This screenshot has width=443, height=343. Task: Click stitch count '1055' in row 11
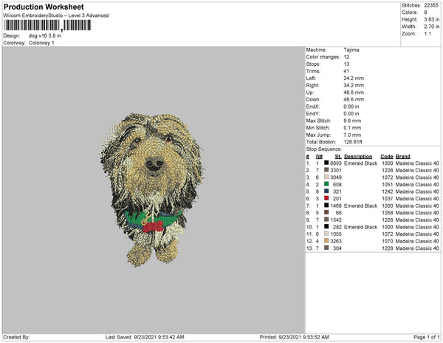(336, 234)
